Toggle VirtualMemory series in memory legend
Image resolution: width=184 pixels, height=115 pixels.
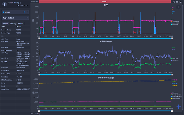pos(177,97)
